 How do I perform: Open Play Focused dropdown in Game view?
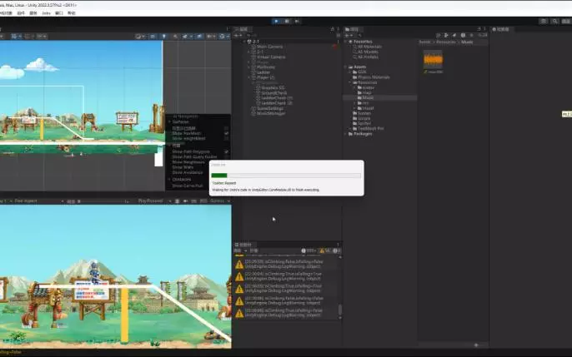pyautogui.click(x=155, y=201)
